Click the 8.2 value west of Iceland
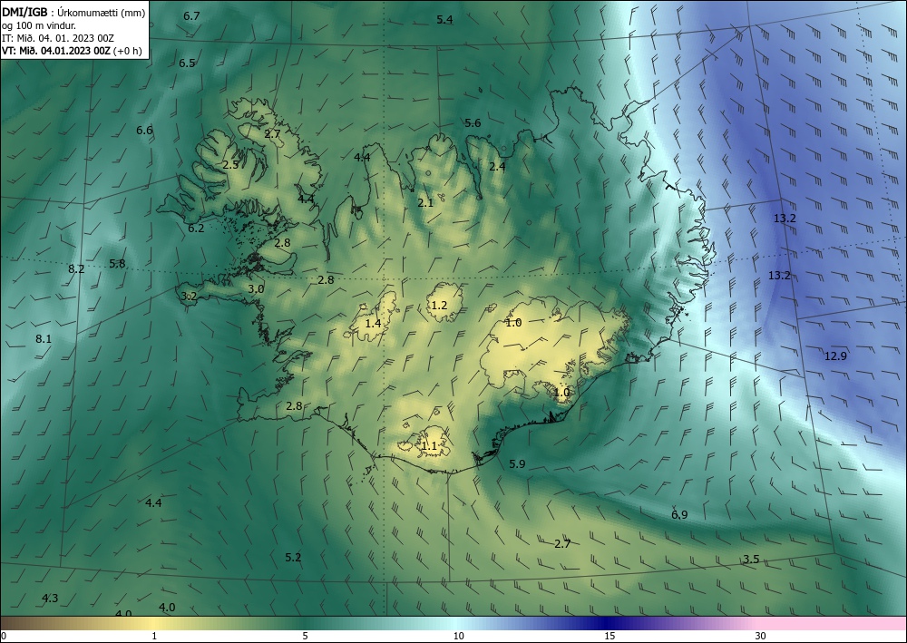Viewport: 907px width, 643px height. click(76, 268)
